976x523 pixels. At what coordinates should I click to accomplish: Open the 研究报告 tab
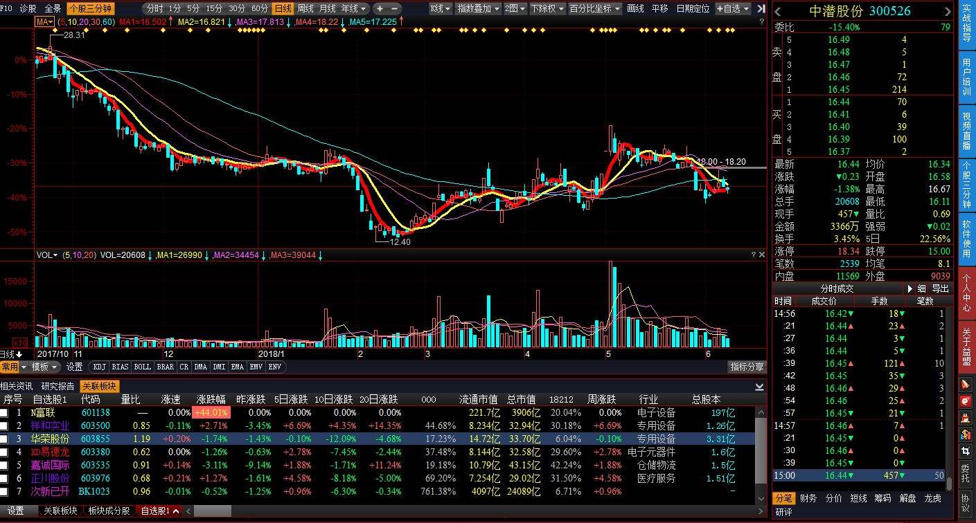tap(58, 386)
